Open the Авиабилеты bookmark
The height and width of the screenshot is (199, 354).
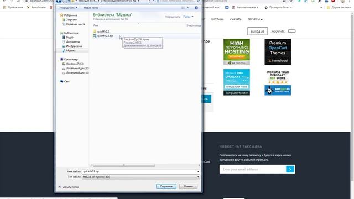(x=36, y=7)
